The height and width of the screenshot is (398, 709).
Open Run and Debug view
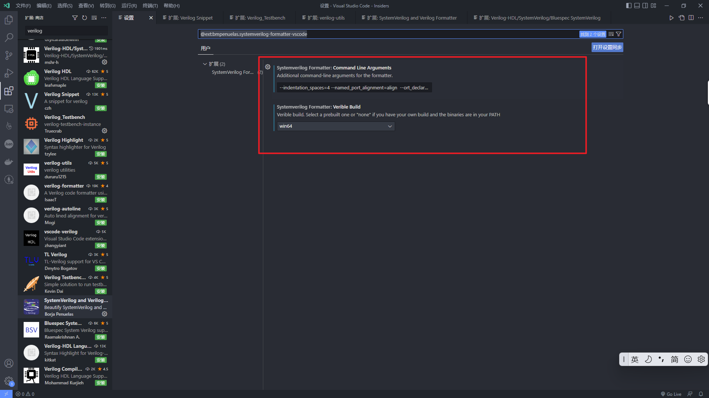point(8,73)
